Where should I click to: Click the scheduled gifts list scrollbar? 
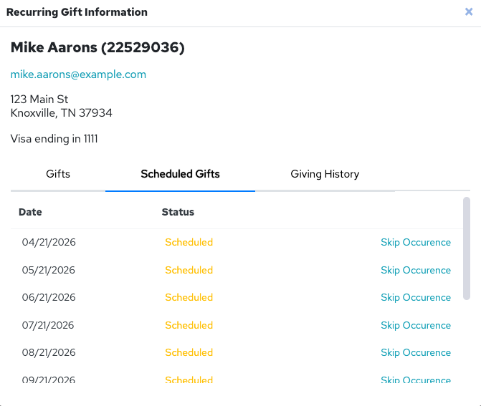[x=467, y=248]
